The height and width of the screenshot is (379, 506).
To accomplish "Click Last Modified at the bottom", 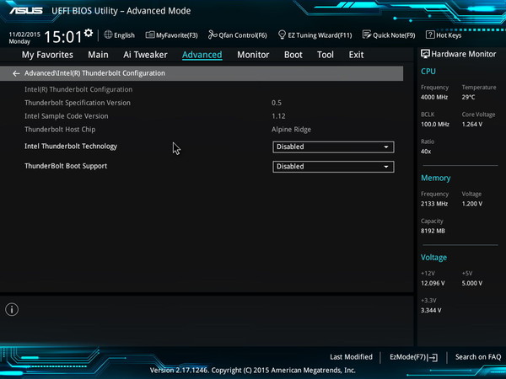I will pyautogui.click(x=351, y=357).
